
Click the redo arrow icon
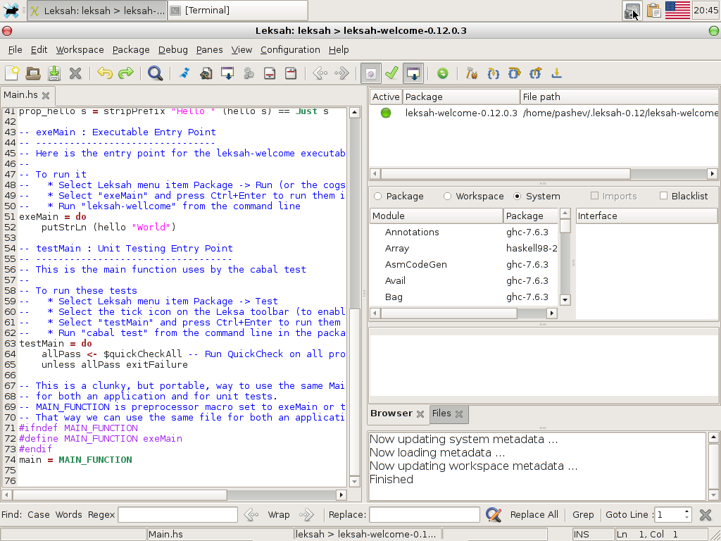coord(126,73)
